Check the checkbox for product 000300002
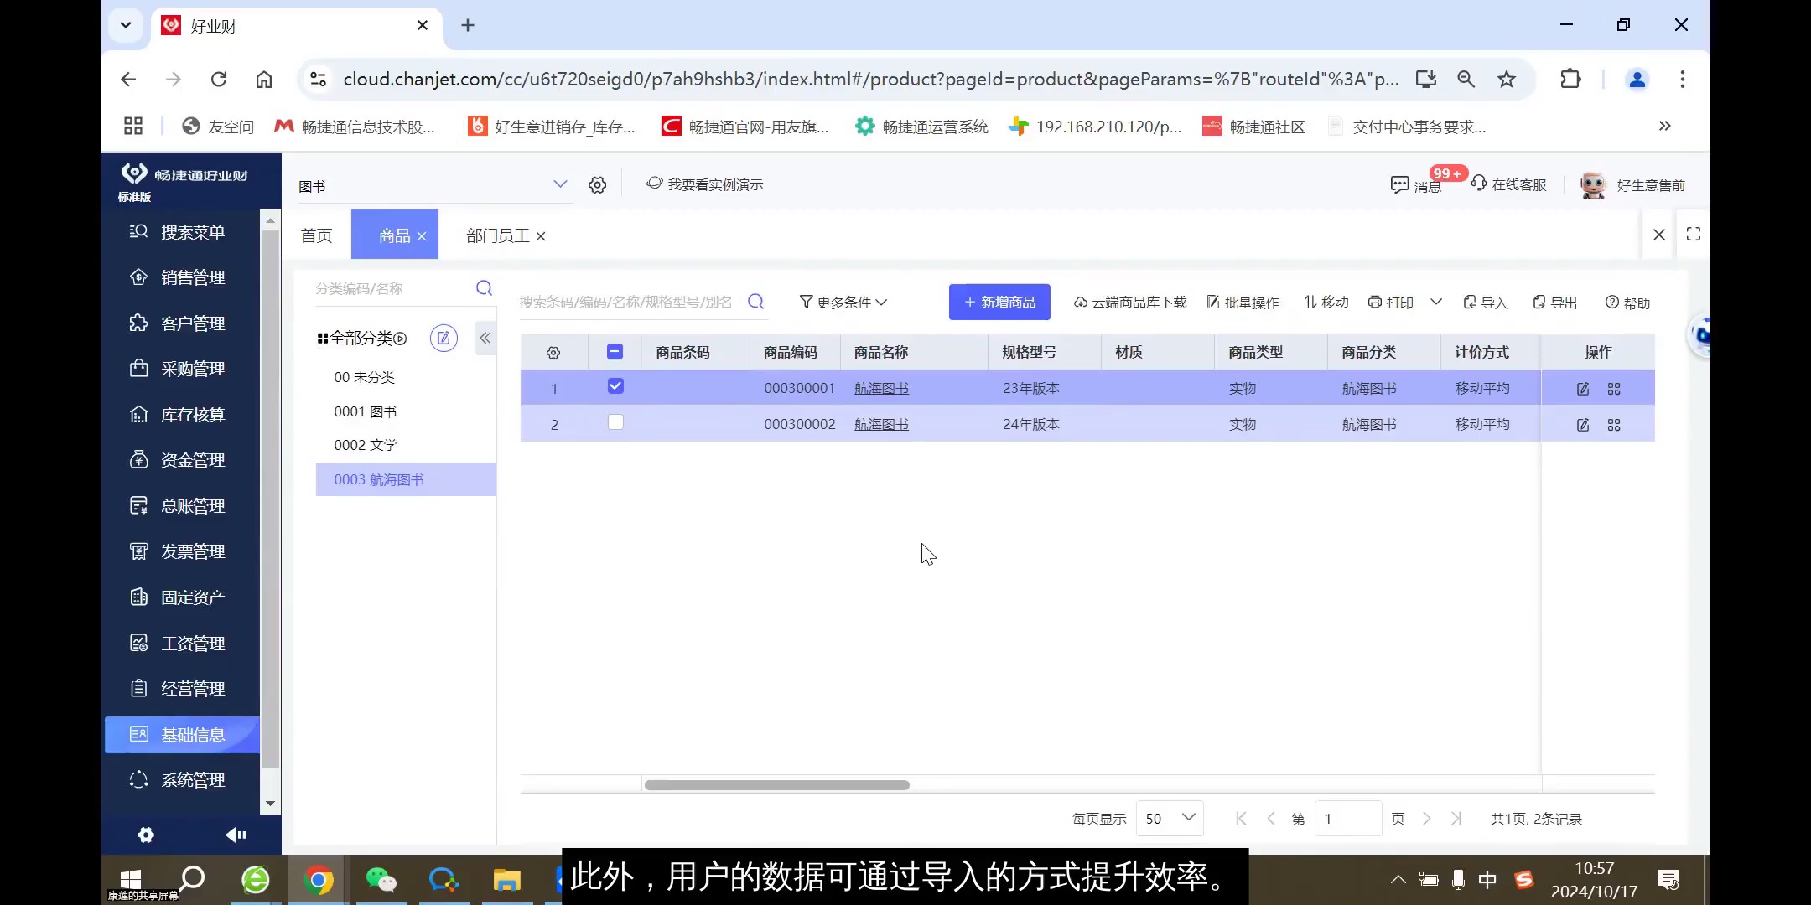 [x=615, y=423]
